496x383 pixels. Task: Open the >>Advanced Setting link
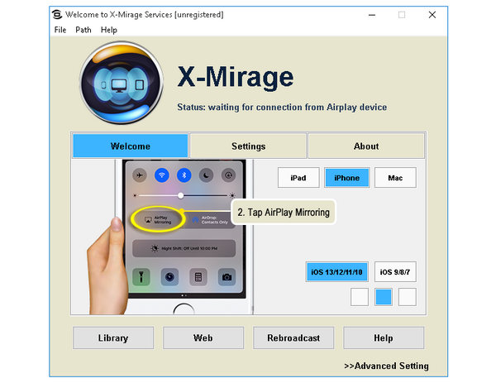(x=387, y=366)
